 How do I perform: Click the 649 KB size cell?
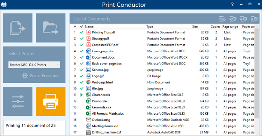204,51
